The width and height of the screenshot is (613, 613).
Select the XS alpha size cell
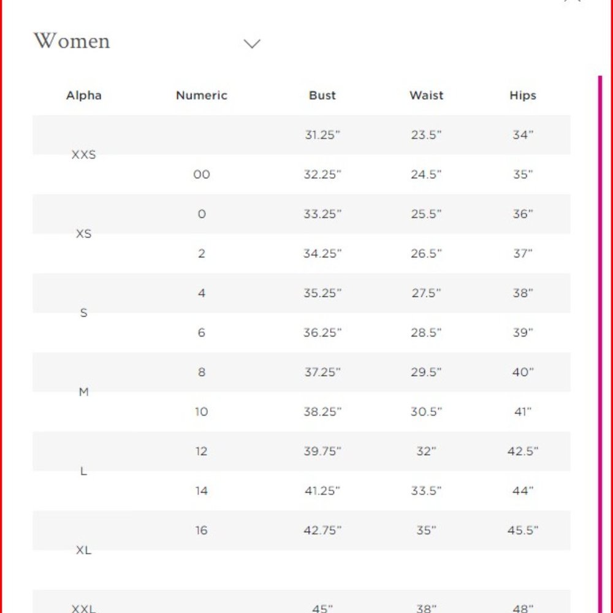pos(84,234)
